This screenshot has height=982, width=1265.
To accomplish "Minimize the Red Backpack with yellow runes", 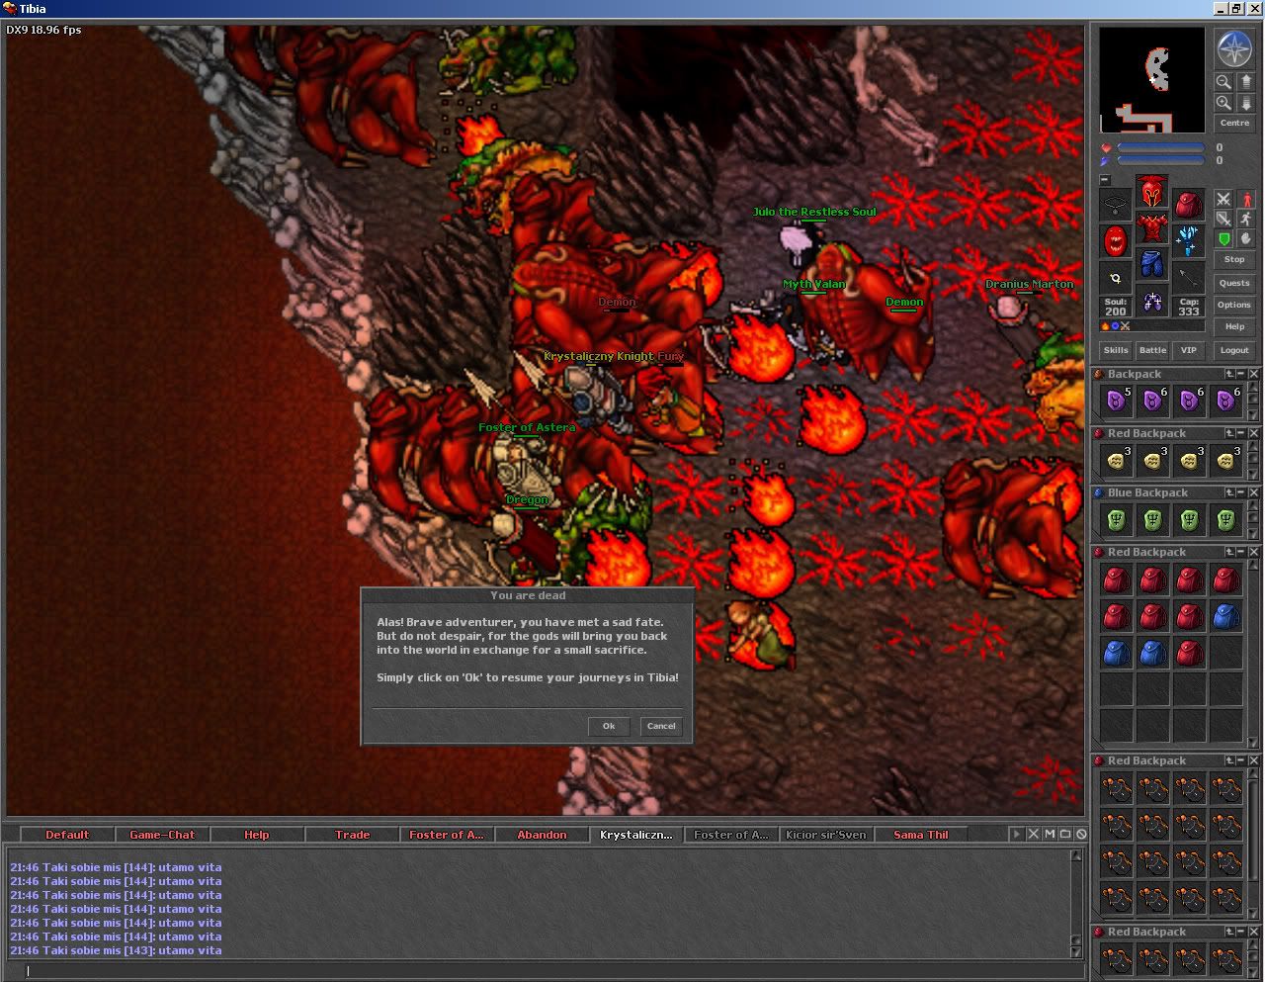I will [1241, 433].
